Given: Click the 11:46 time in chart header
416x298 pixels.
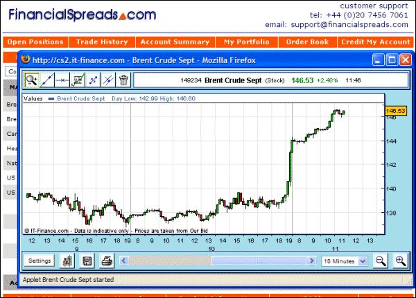Looking at the screenshot, I should [353, 80].
